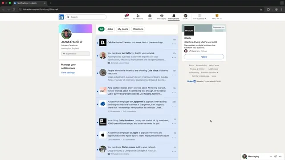Click the Capgemini logo thumbnail
Viewport: 285px width, 160px height.
click(103, 104)
